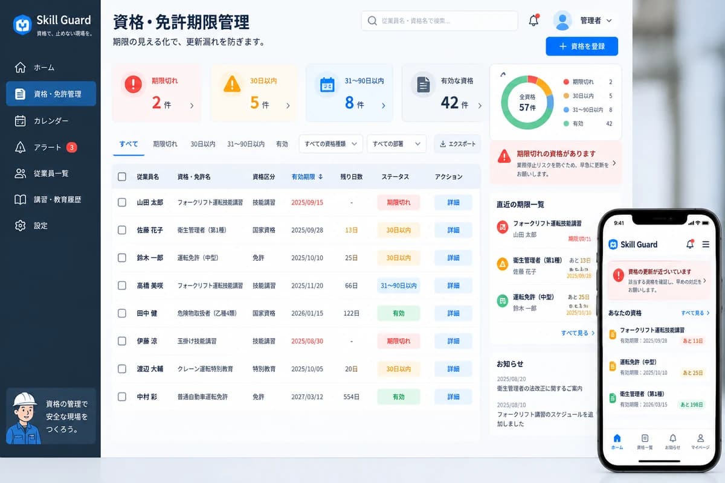Check the box for 鈴木 一郎
Screen dimensions: 725x483
coord(122,258)
